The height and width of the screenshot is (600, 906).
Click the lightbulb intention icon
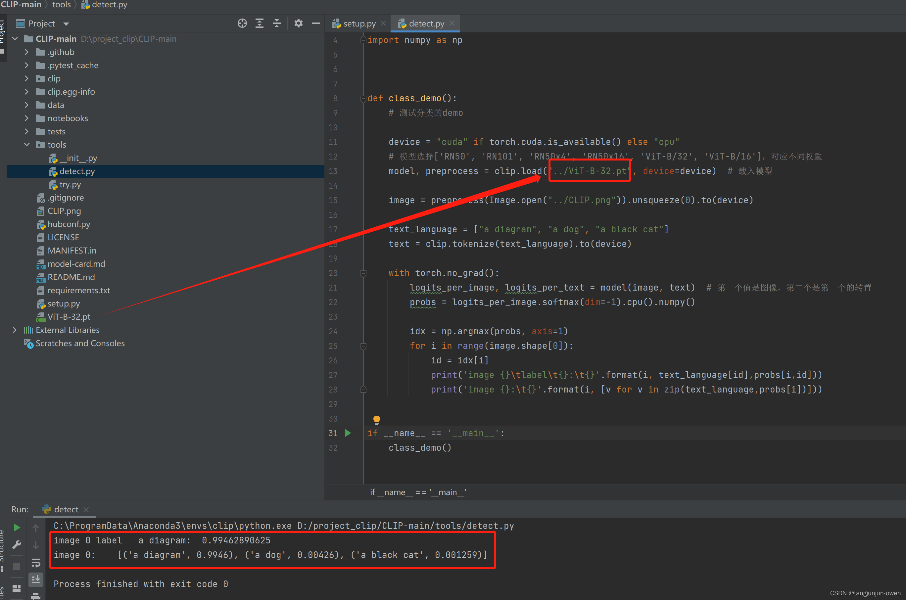point(376,420)
